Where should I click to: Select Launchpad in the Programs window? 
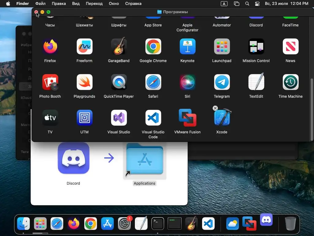tap(222, 47)
